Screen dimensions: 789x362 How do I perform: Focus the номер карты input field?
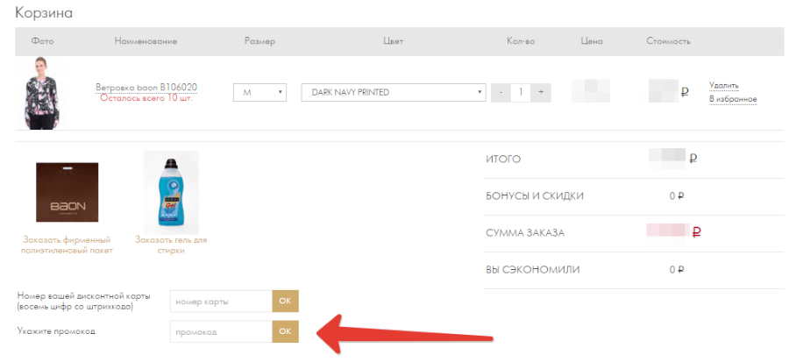pyautogui.click(x=221, y=302)
